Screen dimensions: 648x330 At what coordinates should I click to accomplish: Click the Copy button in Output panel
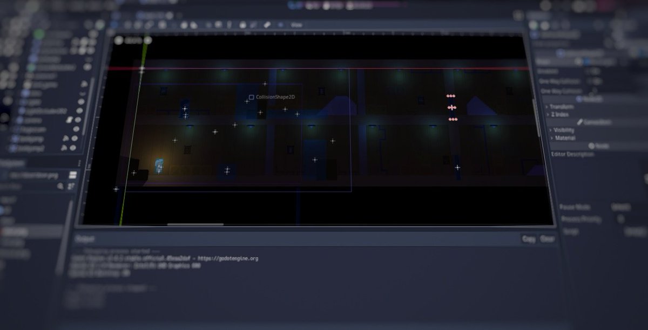click(529, 238)
